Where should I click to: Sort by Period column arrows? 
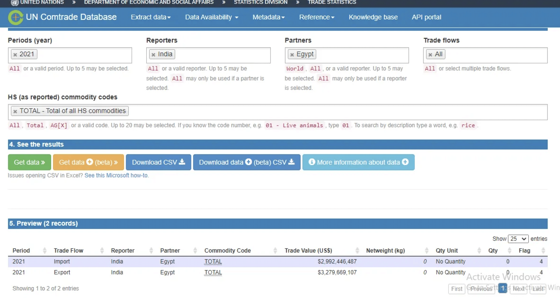point(45,250)
